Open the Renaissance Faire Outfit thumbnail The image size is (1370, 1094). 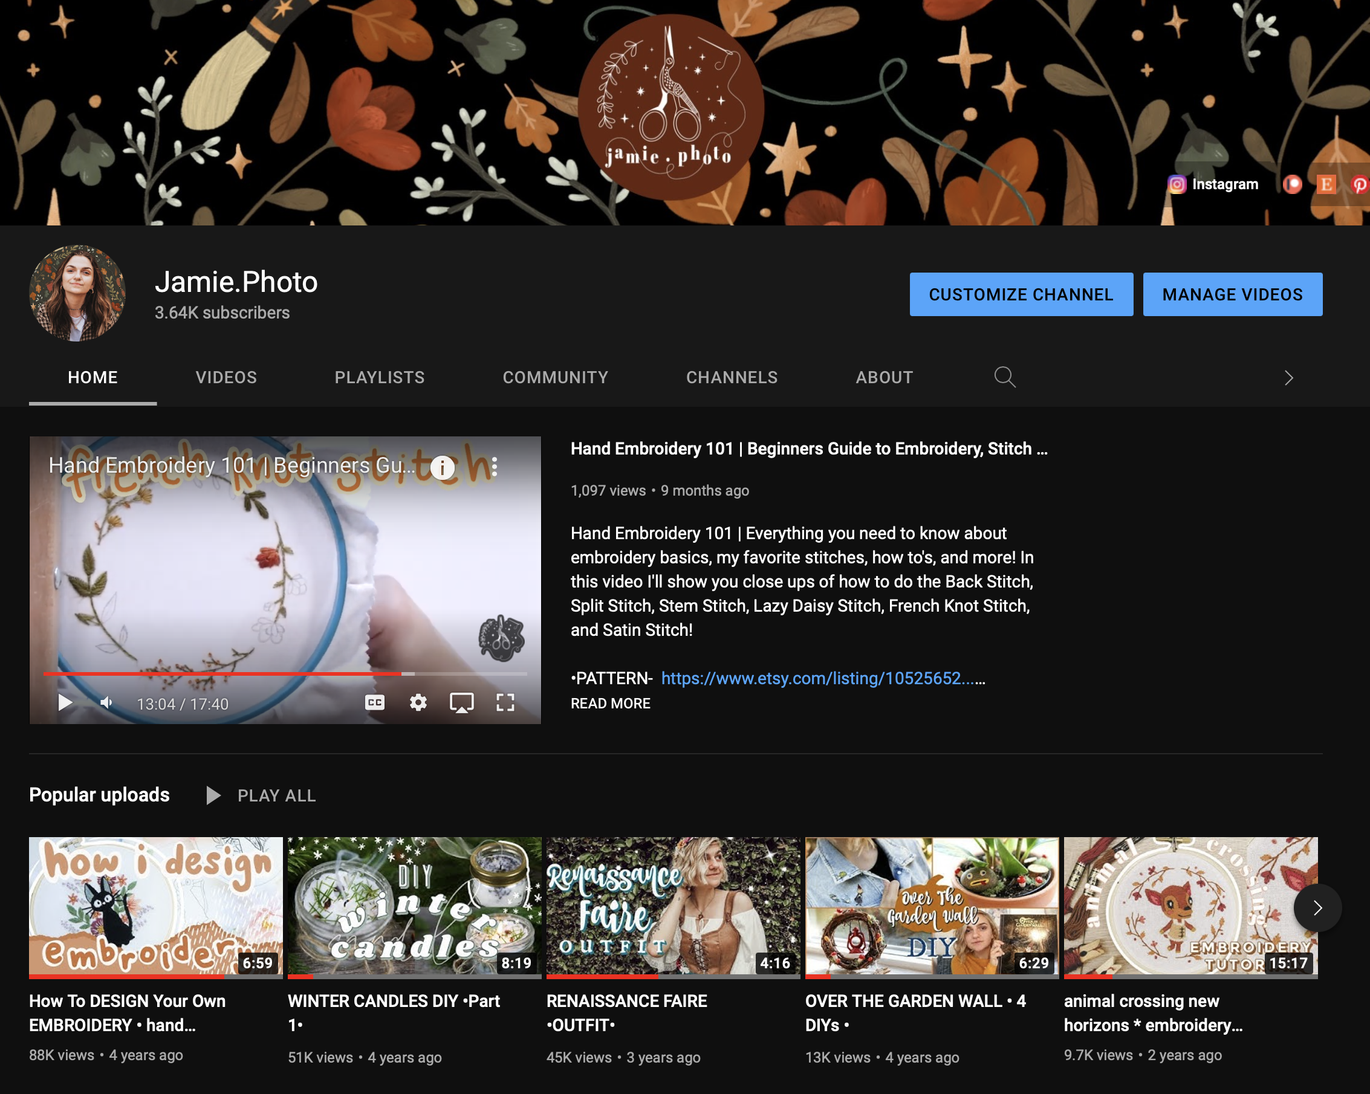coord(673,907)
